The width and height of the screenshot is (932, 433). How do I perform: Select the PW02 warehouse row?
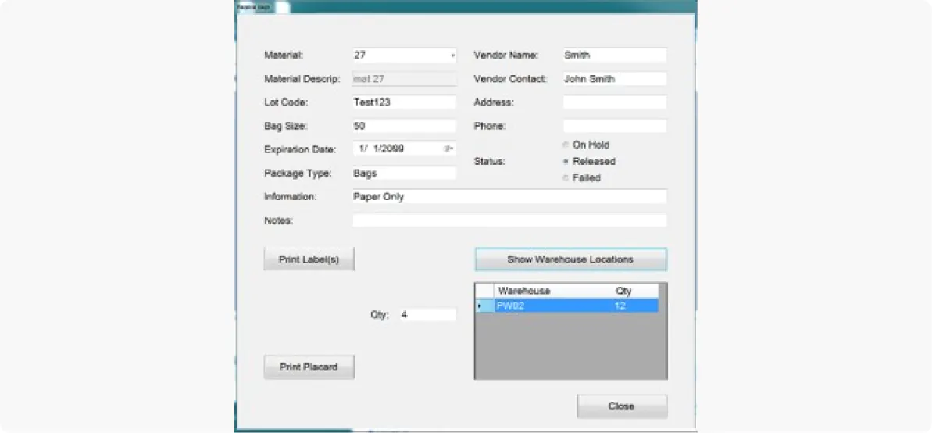547,306
